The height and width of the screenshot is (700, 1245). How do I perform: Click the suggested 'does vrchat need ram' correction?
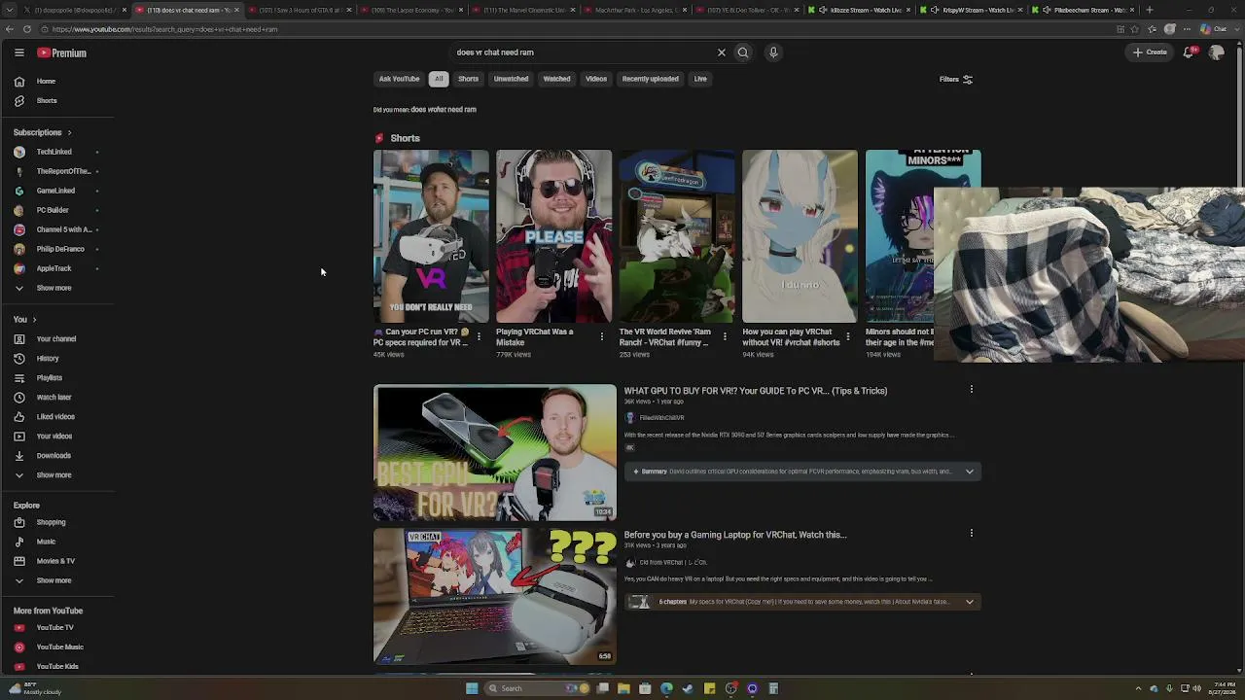coord(443,110)
